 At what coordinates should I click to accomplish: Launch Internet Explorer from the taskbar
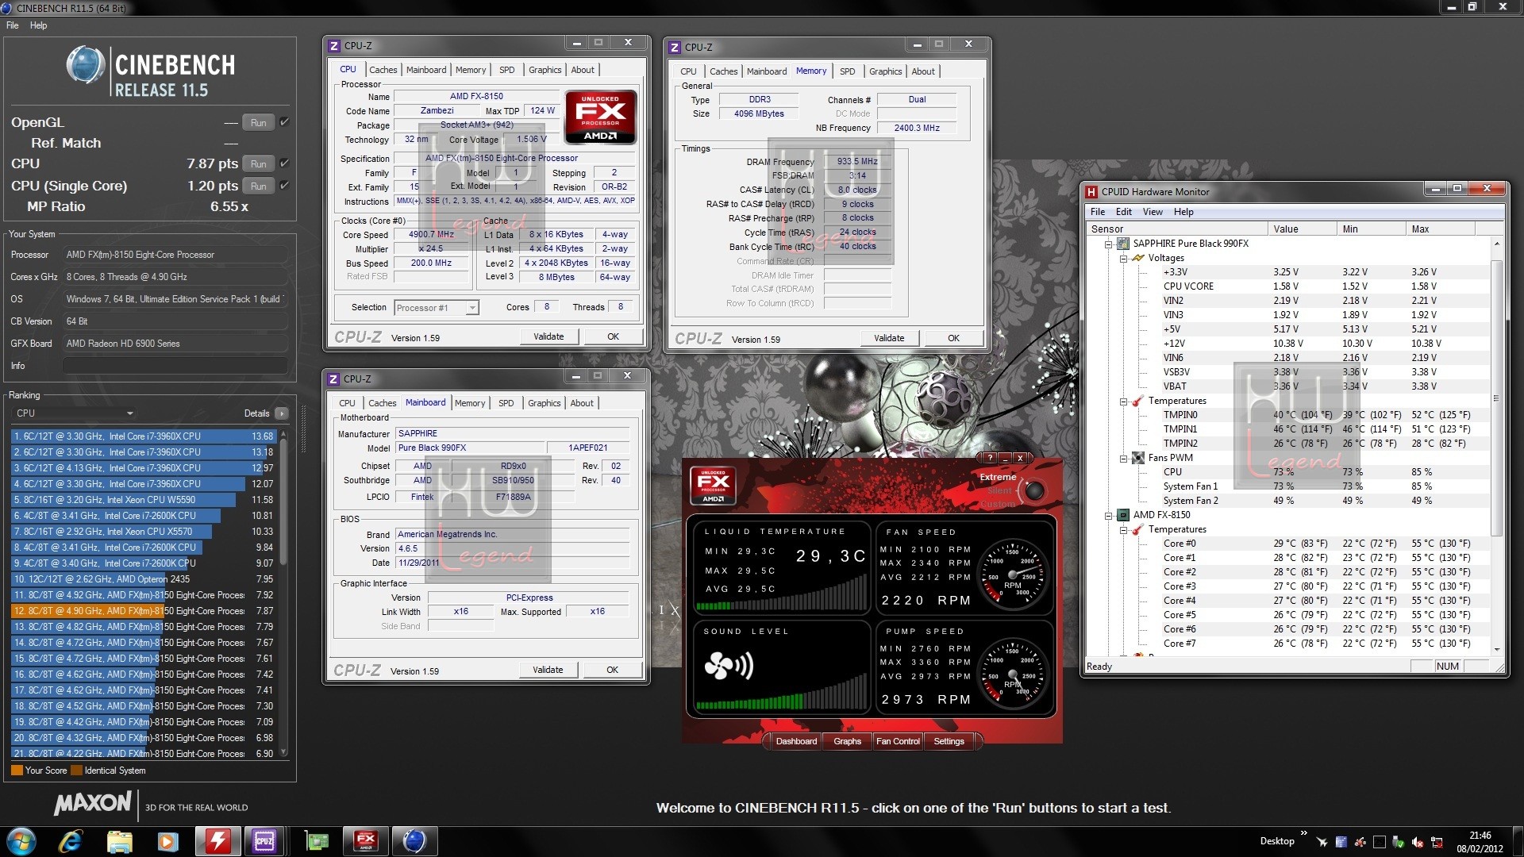(x=71, y=841)
